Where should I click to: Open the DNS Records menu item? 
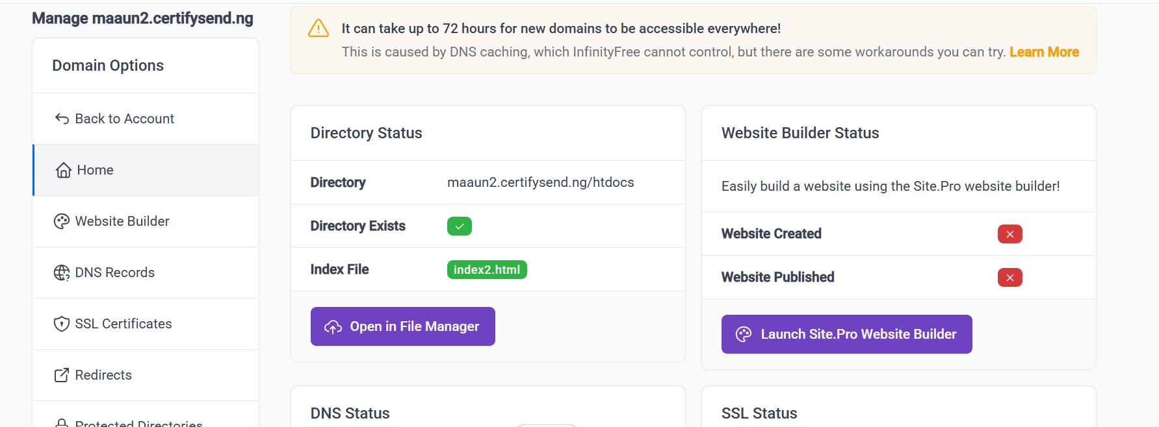[115, 273]
